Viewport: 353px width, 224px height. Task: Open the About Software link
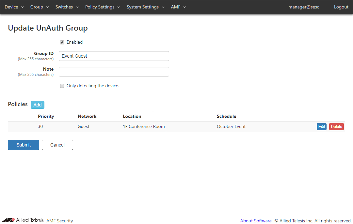point(256,221)
